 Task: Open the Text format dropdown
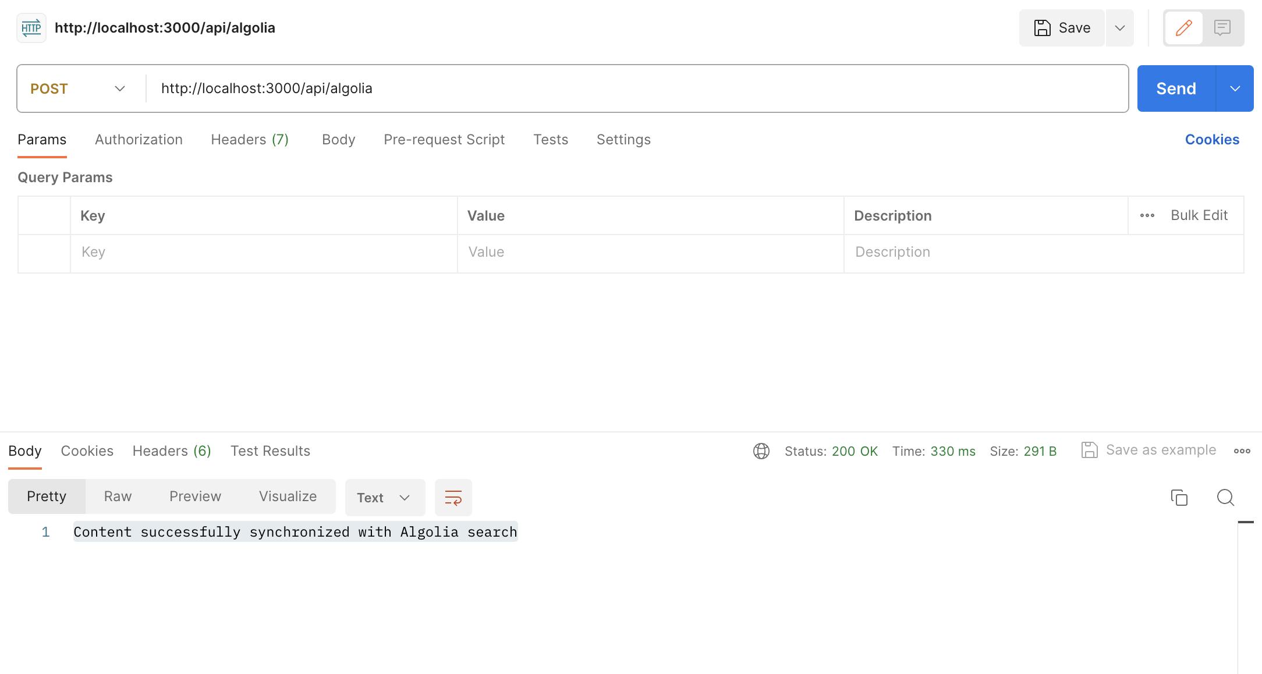pos(384,498)
